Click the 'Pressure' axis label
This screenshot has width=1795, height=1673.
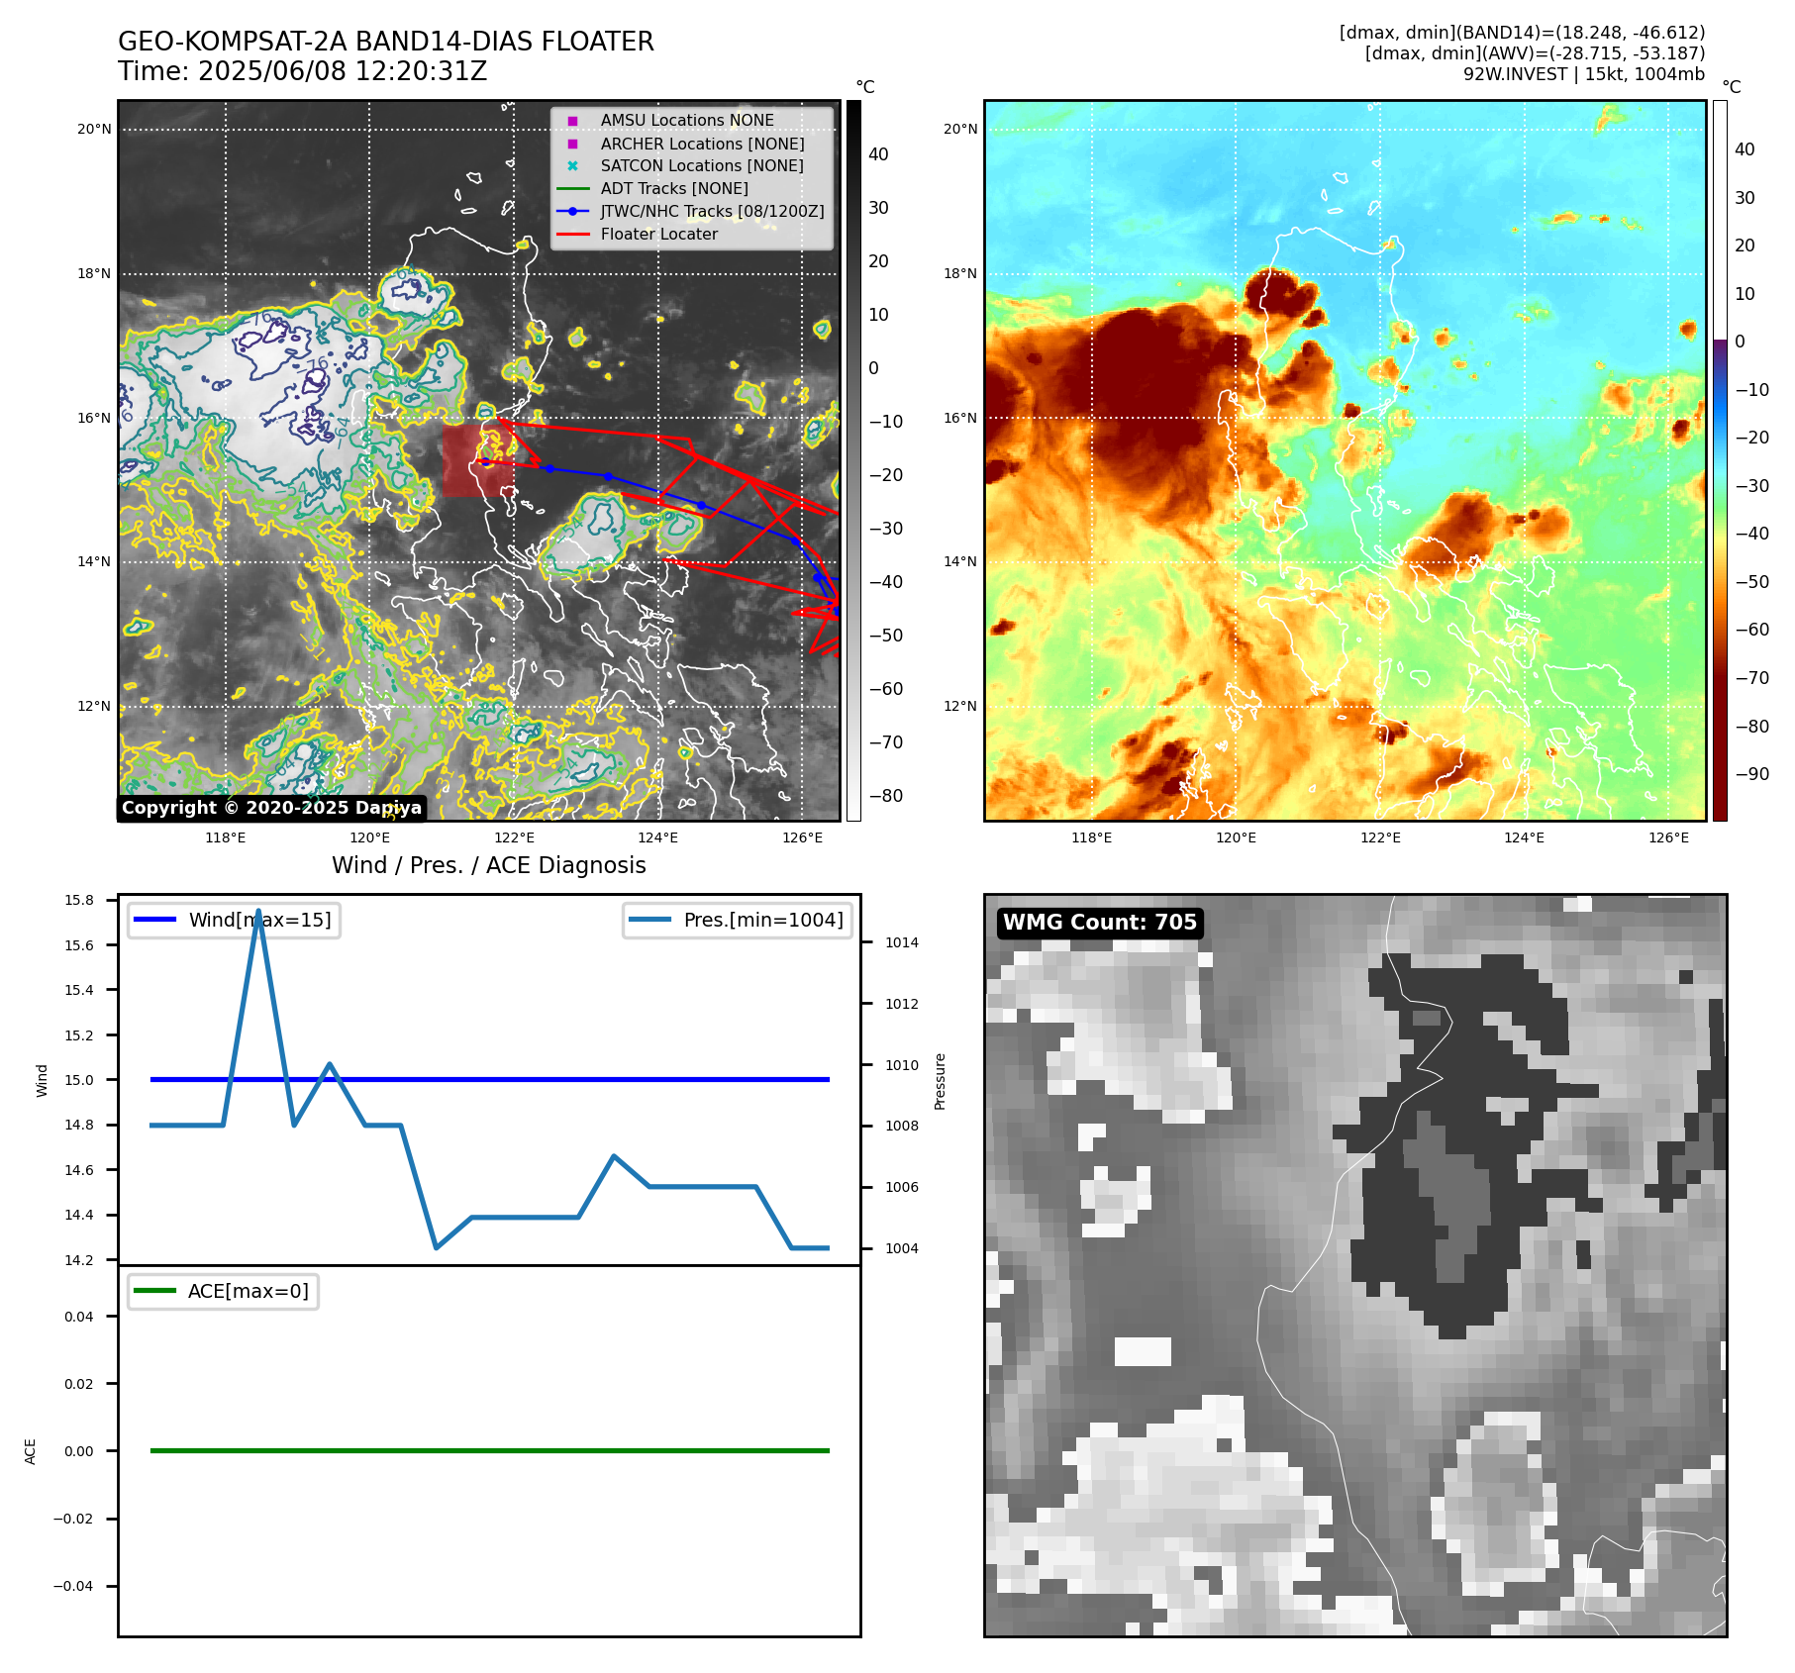(x=941, y=1081)
